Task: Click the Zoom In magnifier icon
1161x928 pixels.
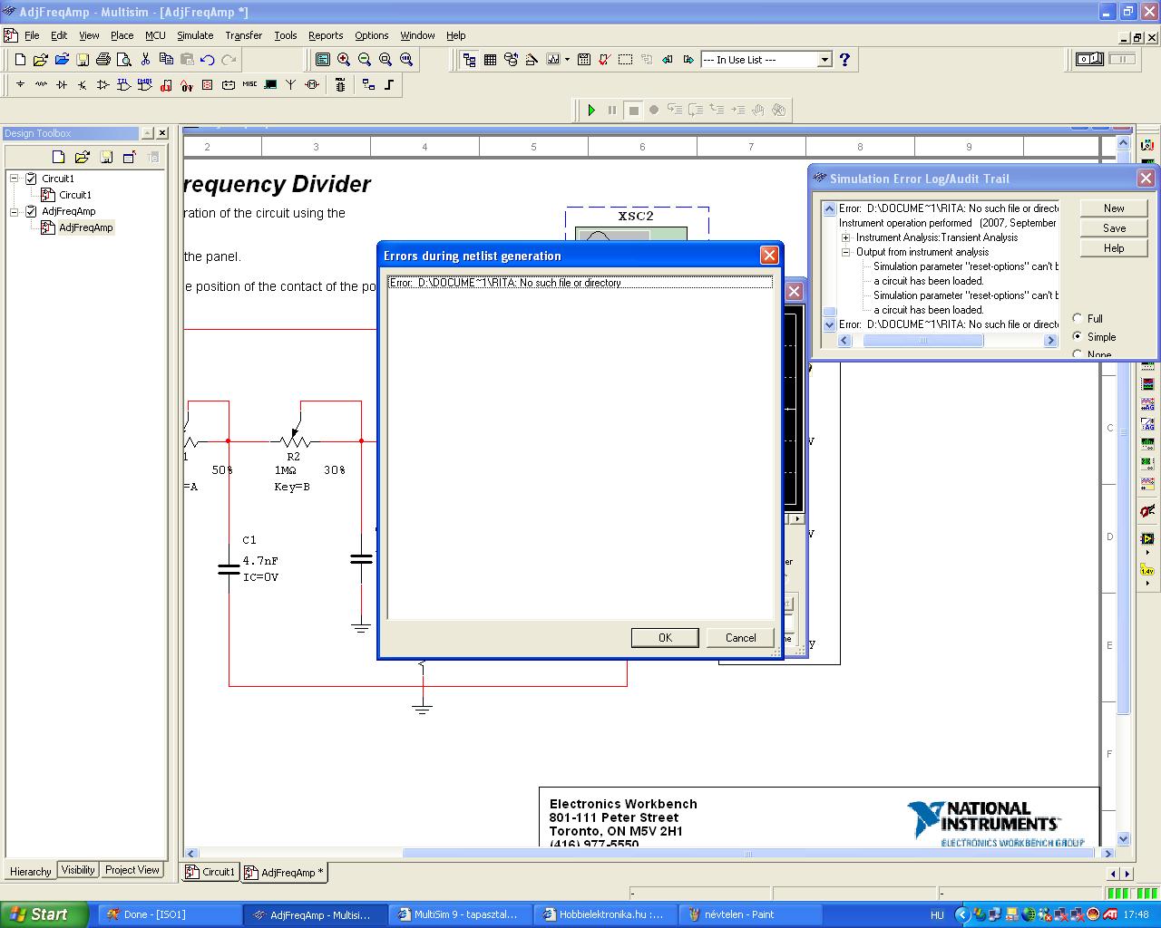Action: click(x=344, y=60)
